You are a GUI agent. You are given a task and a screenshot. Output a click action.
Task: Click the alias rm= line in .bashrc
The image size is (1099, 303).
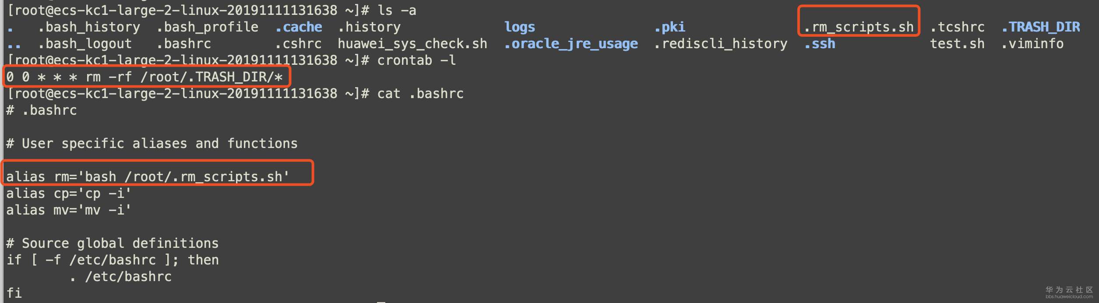(x=148, y=177)
